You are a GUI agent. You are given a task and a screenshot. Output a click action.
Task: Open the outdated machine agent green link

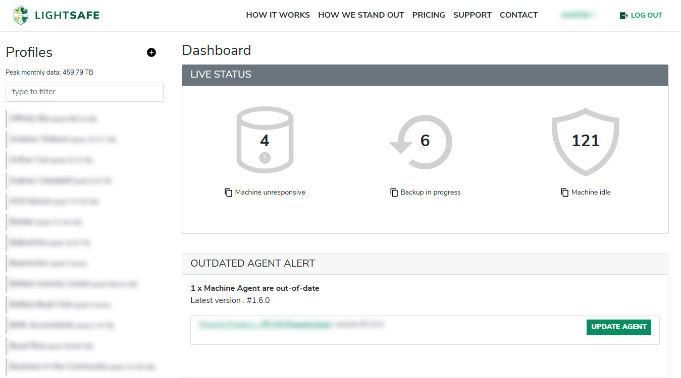click(x=265, y=325)
